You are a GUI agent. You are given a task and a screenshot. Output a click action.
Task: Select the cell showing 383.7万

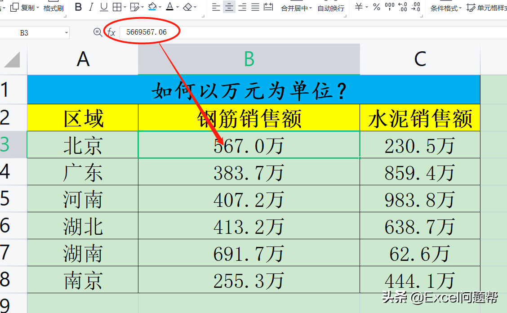click(x=249, y=172)
